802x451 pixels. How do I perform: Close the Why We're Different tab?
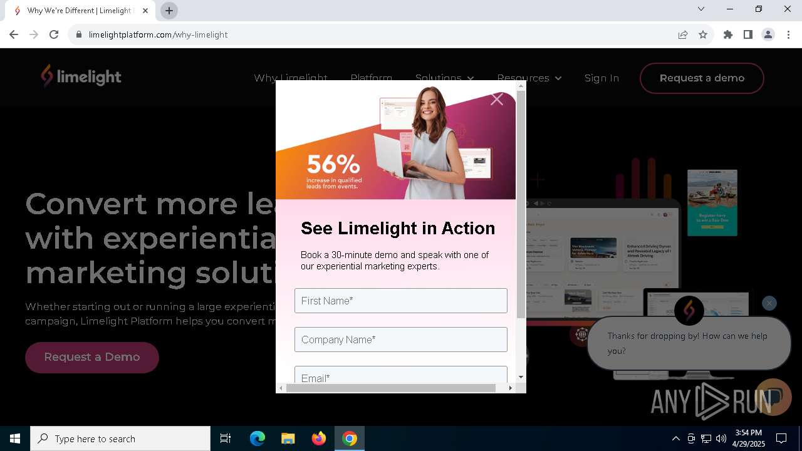click(x=145, y=11)
